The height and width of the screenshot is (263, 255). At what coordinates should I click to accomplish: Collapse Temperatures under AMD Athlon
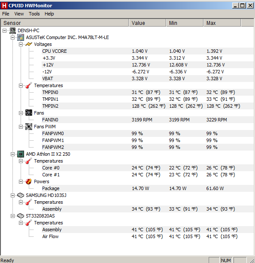[21, 161]
